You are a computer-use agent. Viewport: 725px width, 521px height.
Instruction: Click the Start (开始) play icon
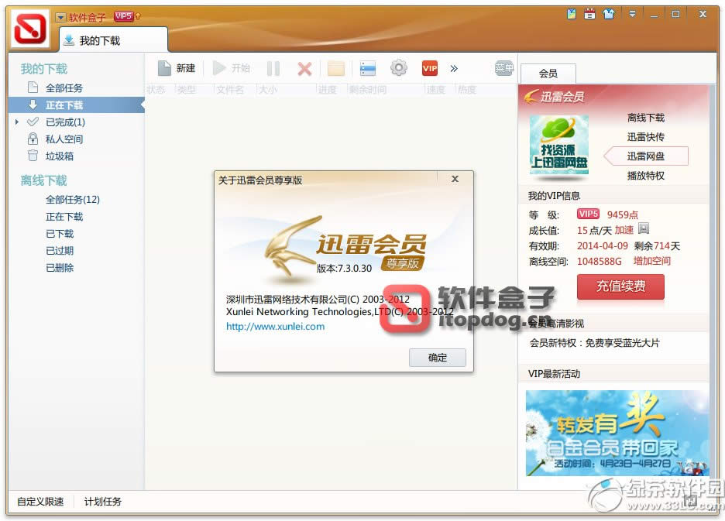point(218,68)
